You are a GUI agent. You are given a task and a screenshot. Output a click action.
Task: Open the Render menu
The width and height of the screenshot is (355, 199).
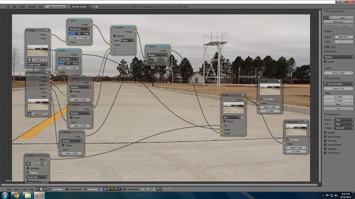pyautogui.click(x=22, y=7)
